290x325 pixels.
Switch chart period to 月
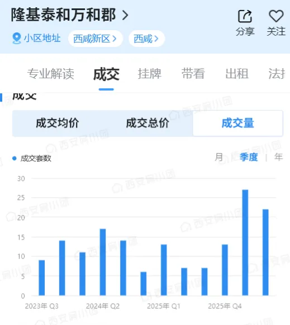click(x=219, y=157)
